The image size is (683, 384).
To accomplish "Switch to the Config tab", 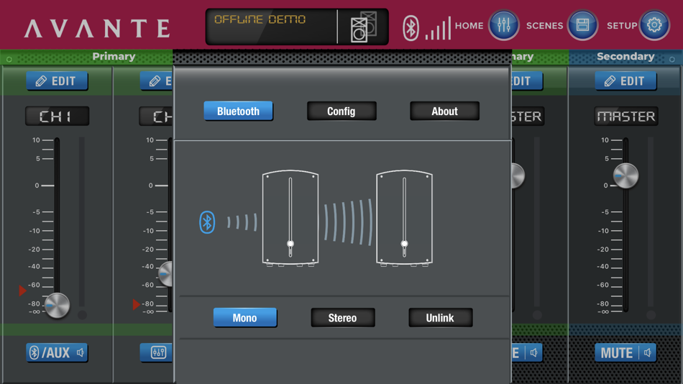I will point(341,111).
